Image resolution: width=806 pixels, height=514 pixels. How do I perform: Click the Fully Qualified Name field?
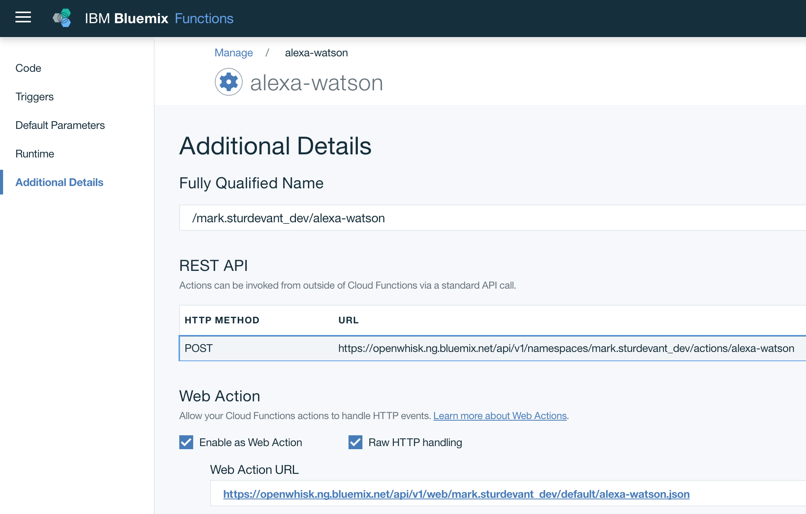(491, 218)
